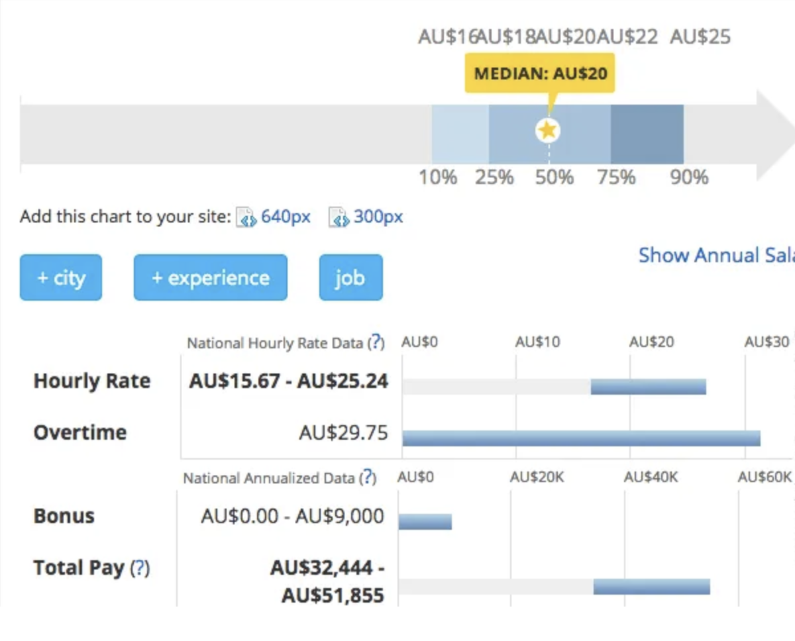795x641 pixels.
Task: Click the Bonus bar in the annualized chart
Action: 425,521
